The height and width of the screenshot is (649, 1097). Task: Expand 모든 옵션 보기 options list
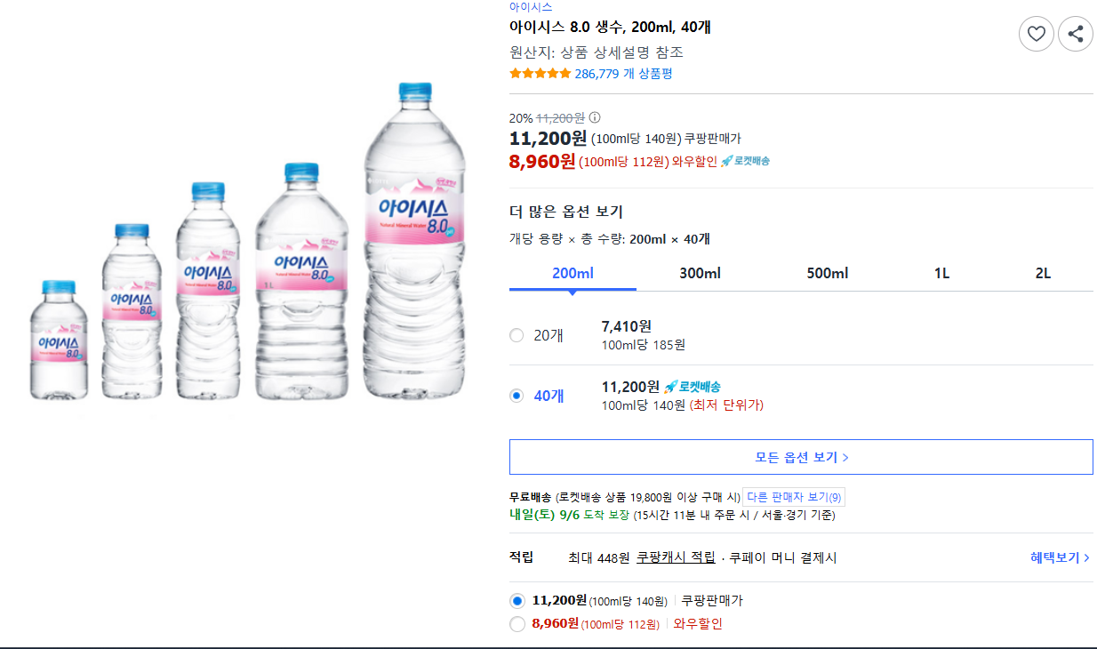click(x=801, y=457)
